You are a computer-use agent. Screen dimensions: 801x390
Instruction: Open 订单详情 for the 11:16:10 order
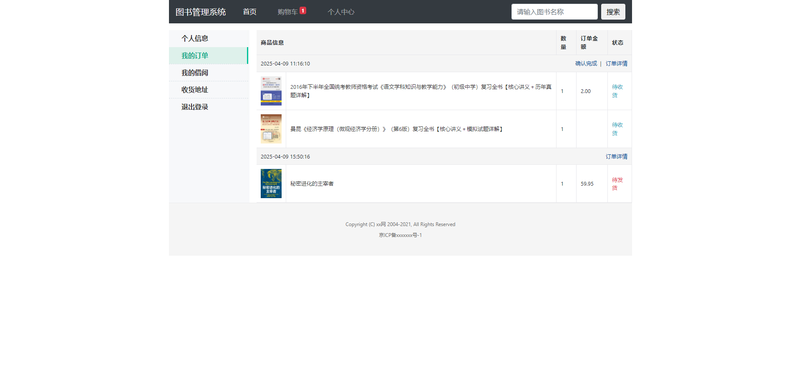pos(617,63)
